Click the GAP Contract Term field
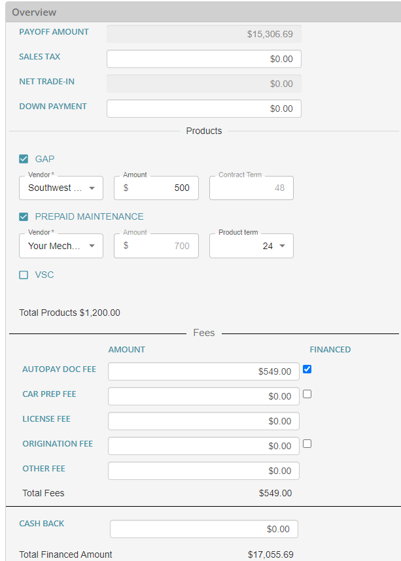 point(251,188)
